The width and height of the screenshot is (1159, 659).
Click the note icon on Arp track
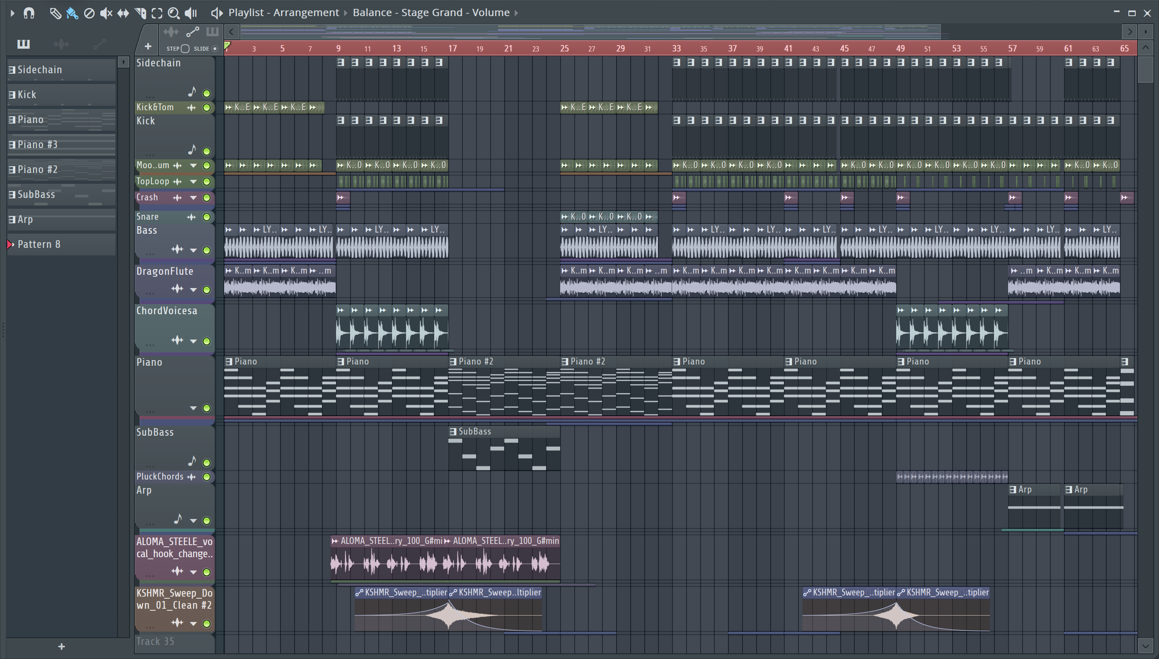pos(178,519)
